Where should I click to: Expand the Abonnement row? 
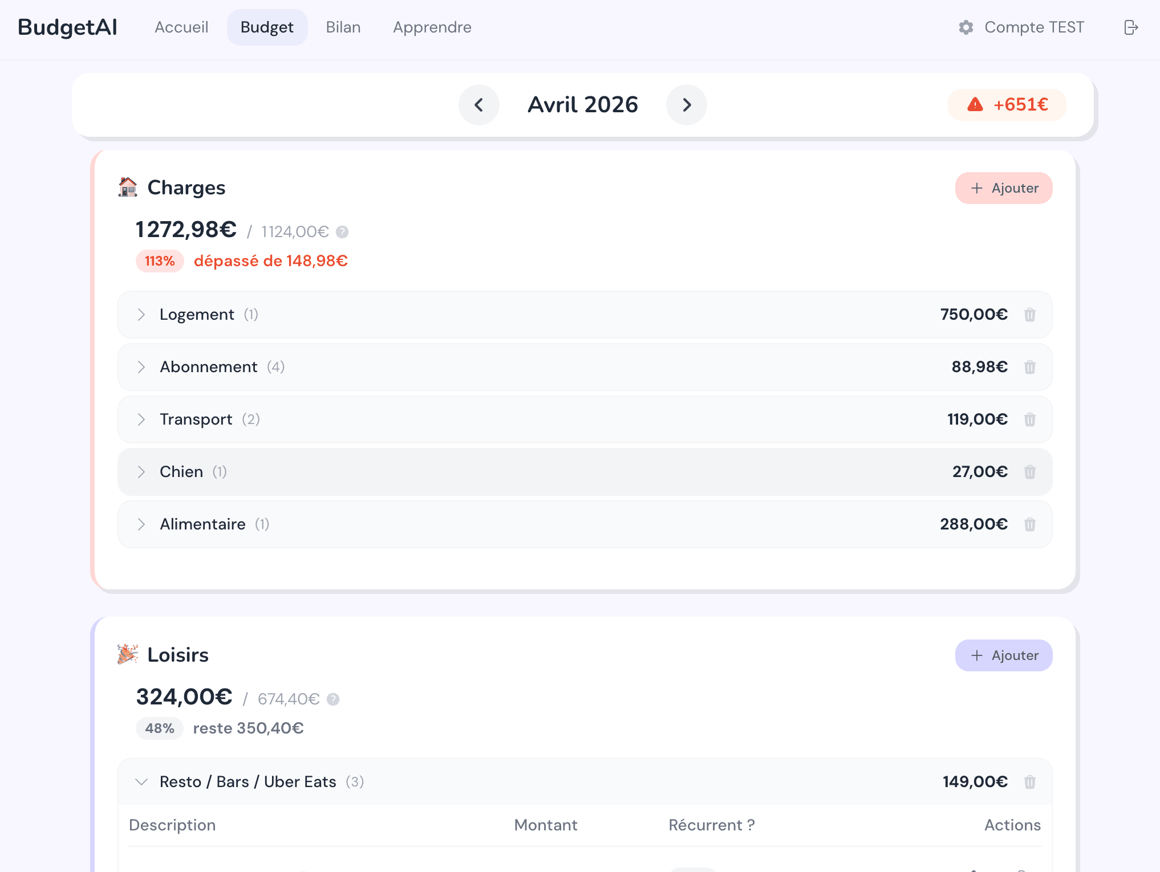click(x=141, y=367)
